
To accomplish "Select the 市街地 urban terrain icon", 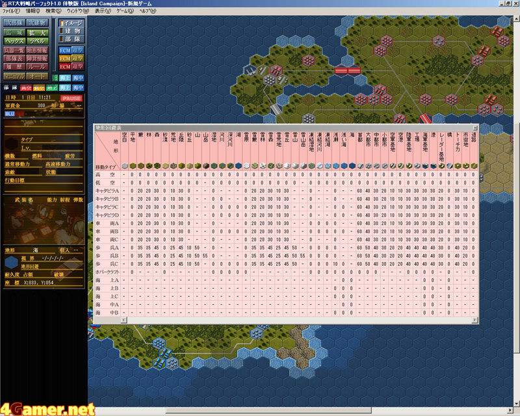I will [465, 166].
